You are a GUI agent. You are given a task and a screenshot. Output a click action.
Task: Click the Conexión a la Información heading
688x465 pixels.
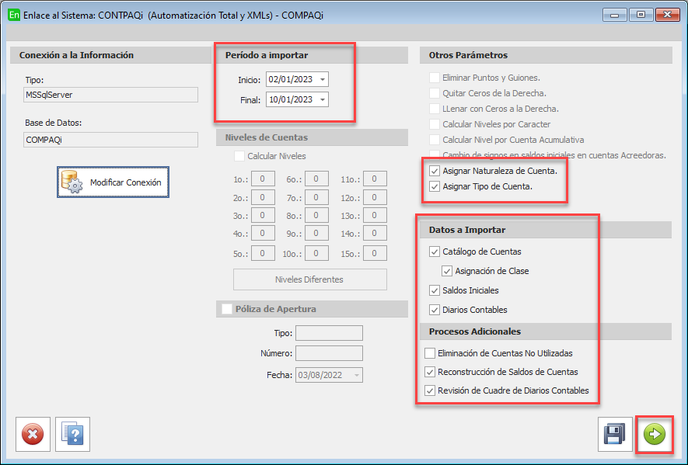(76, 55)
